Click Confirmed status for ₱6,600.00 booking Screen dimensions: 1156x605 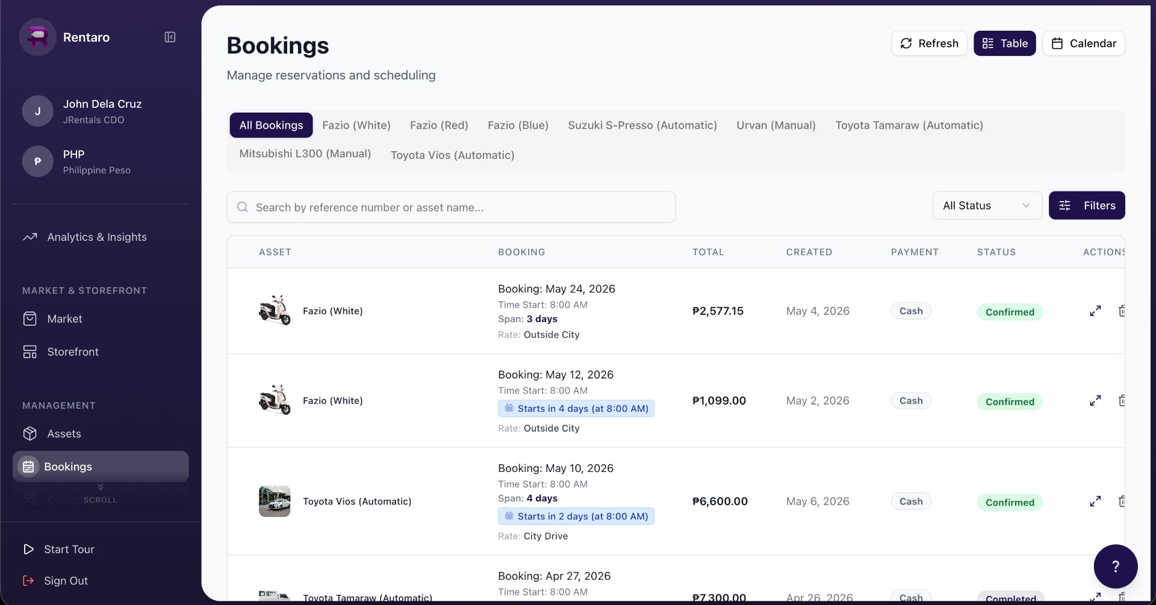click(1010, 502)
